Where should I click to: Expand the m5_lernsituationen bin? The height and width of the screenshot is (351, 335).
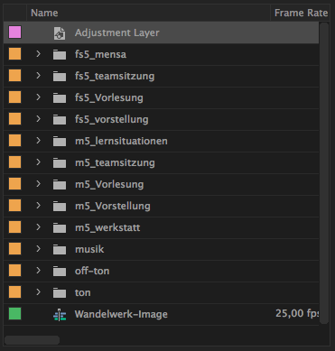38,141
